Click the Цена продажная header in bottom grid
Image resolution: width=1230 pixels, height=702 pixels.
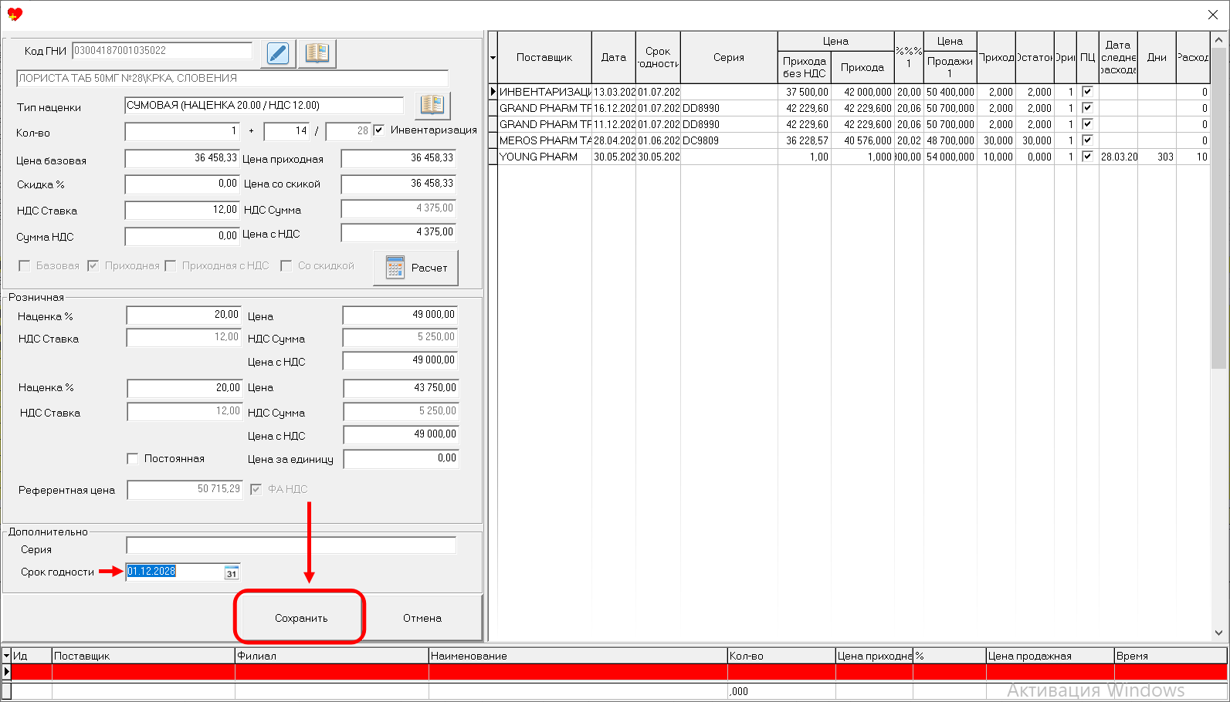coord(1050,656)
